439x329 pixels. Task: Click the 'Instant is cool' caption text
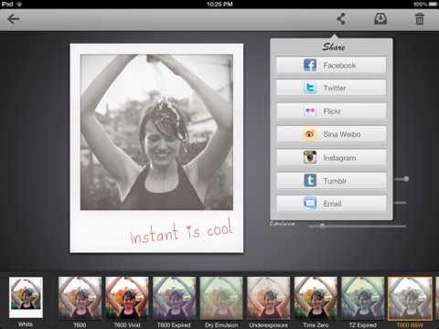(181, 231)
